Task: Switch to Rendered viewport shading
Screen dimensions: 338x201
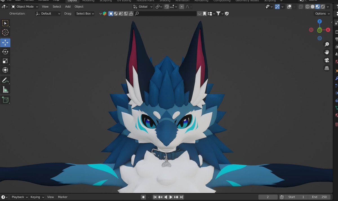Action: click(323, 6)
